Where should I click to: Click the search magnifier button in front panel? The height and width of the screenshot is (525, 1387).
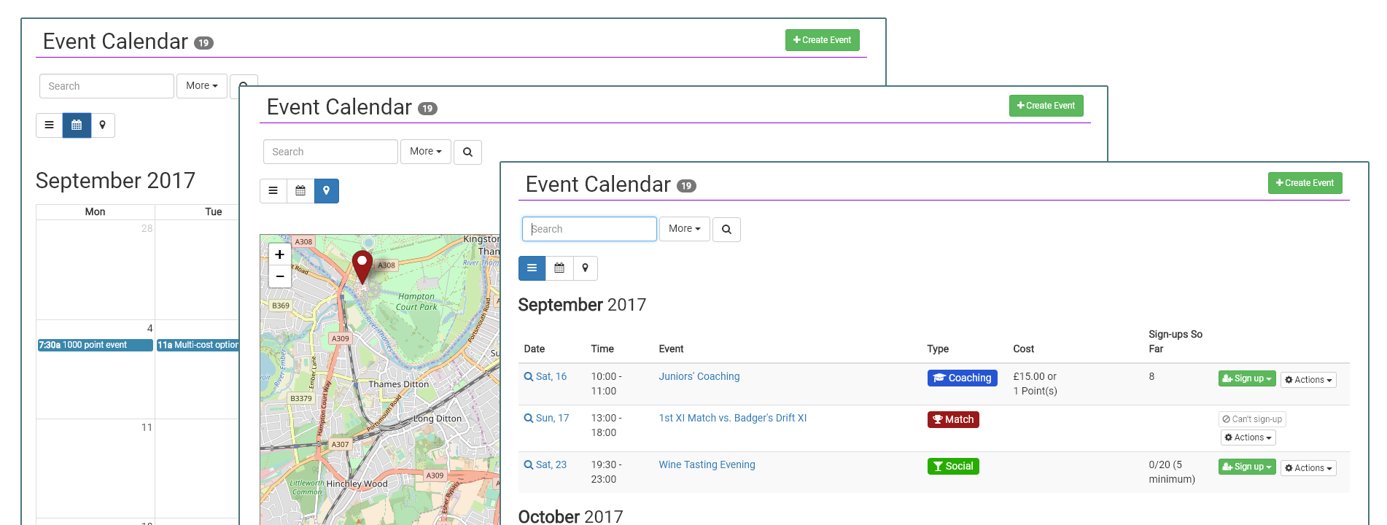pos(726,230)
